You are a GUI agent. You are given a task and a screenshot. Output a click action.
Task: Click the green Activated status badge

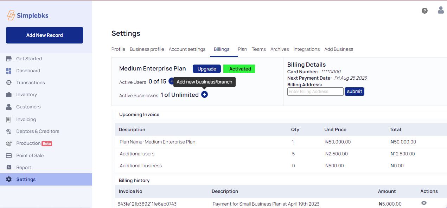(x=239, y=69)
